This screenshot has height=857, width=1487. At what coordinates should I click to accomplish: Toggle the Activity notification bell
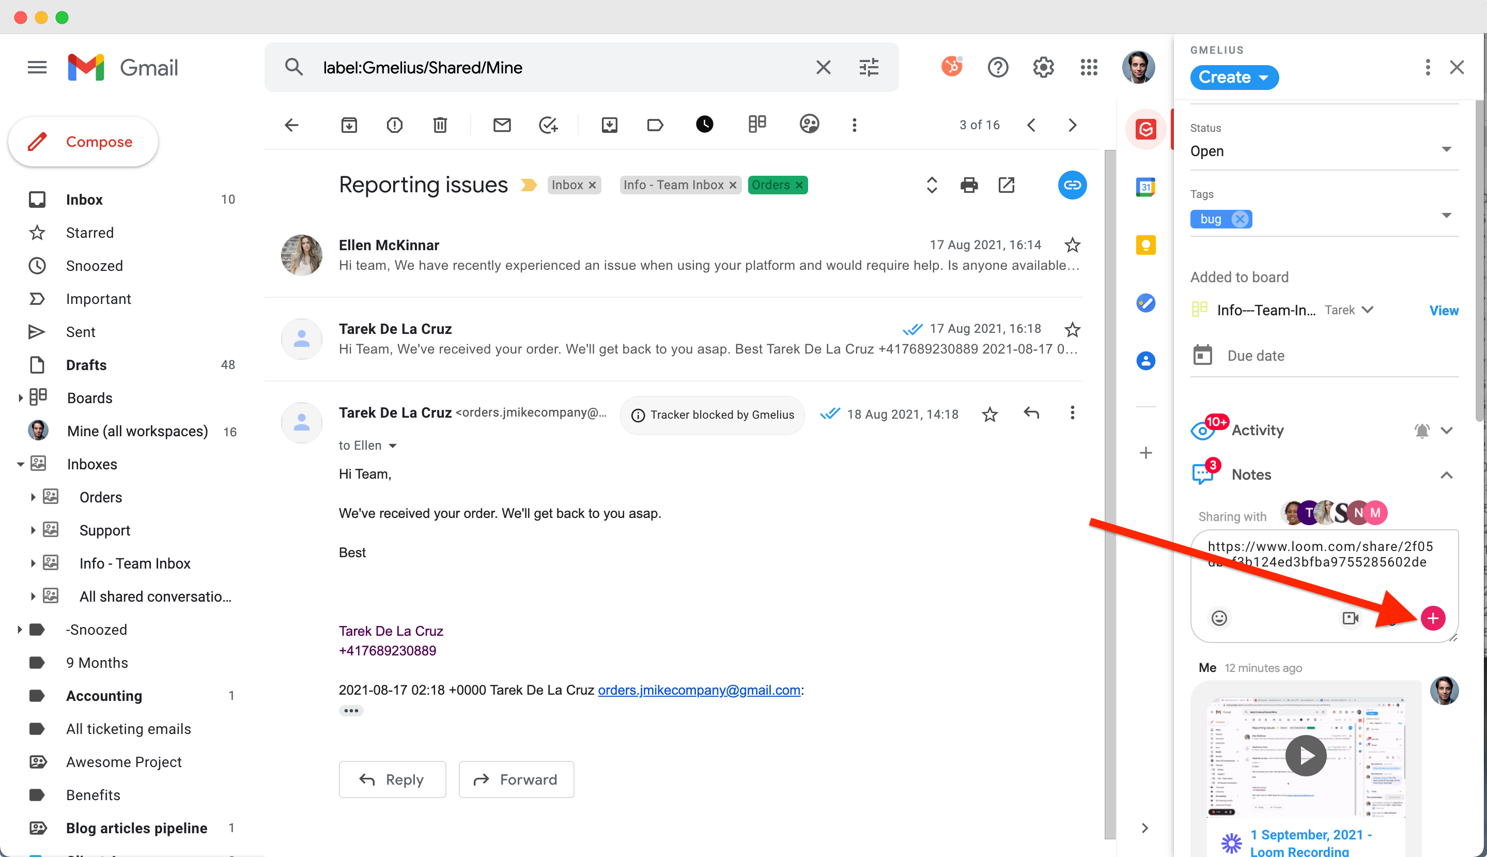[x=1422, y=431]
